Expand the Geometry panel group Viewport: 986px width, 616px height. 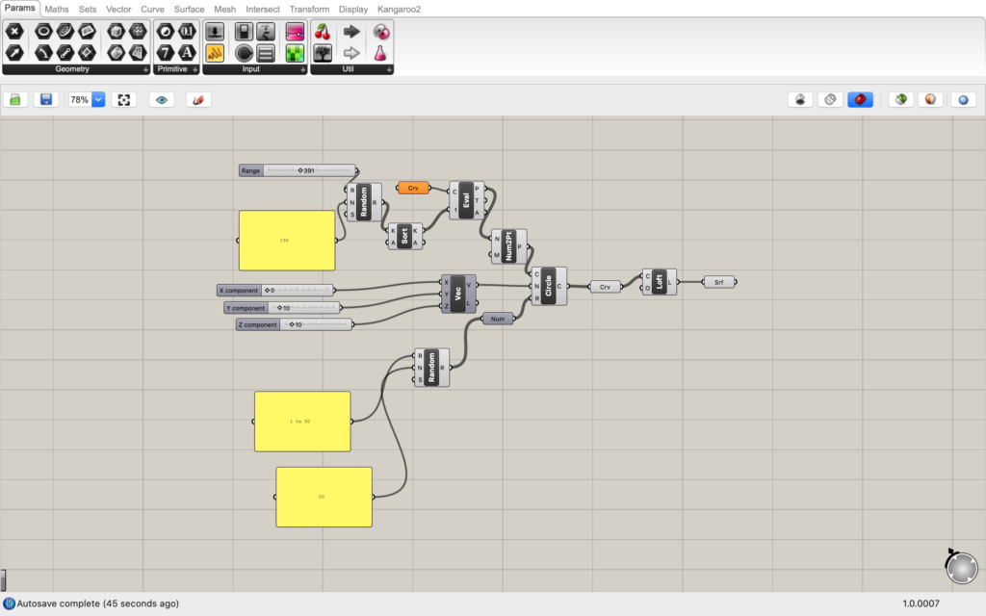pos(146,69)
